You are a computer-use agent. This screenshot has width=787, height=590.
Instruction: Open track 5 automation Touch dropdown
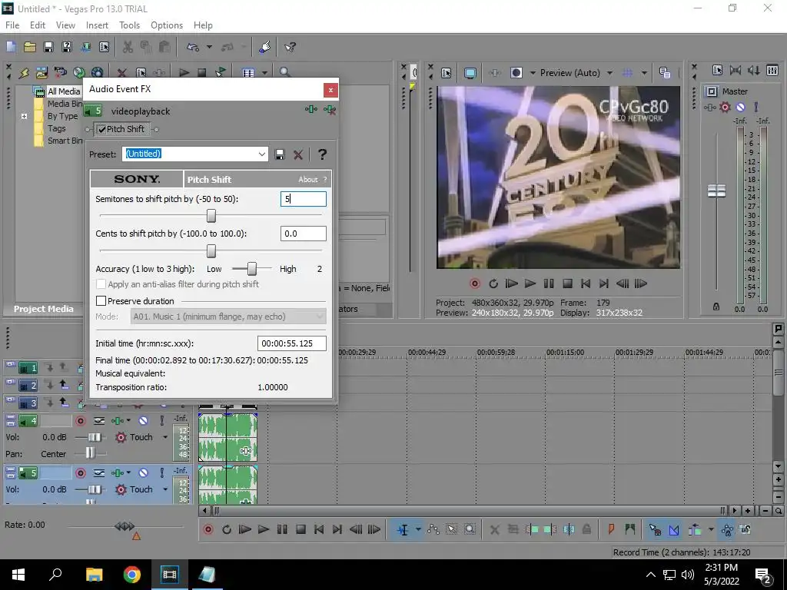(164, 489)
